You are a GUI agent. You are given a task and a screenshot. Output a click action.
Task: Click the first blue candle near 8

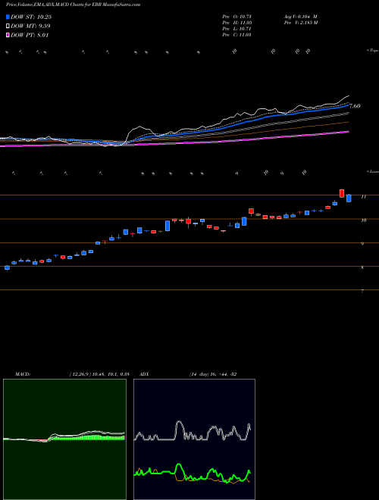[7, 268]
